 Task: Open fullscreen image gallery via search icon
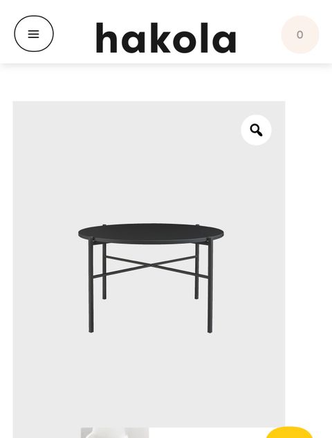tap(256, 130)
